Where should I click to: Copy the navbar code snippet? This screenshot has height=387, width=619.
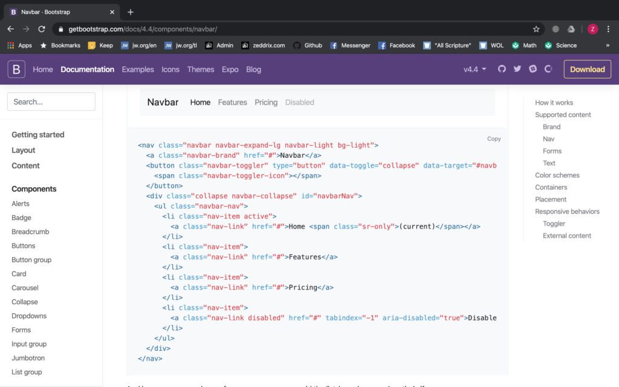click(x=494, y=138)
